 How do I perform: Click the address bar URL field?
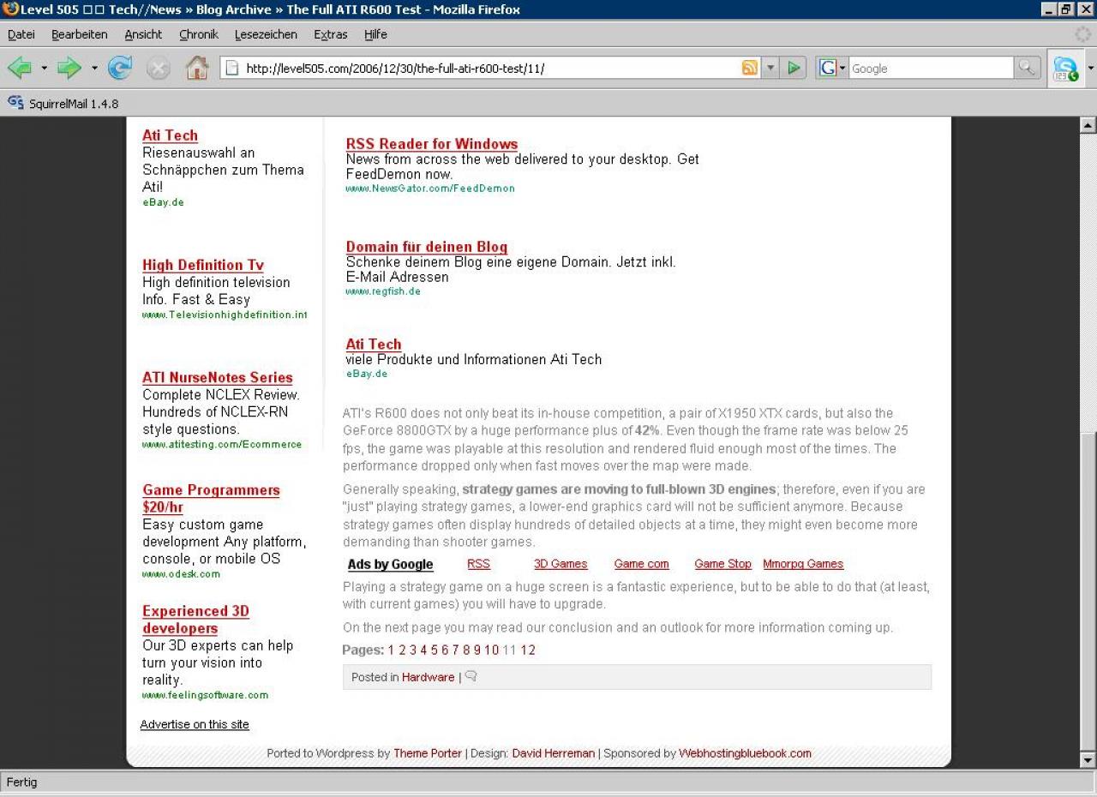point(489,68)
